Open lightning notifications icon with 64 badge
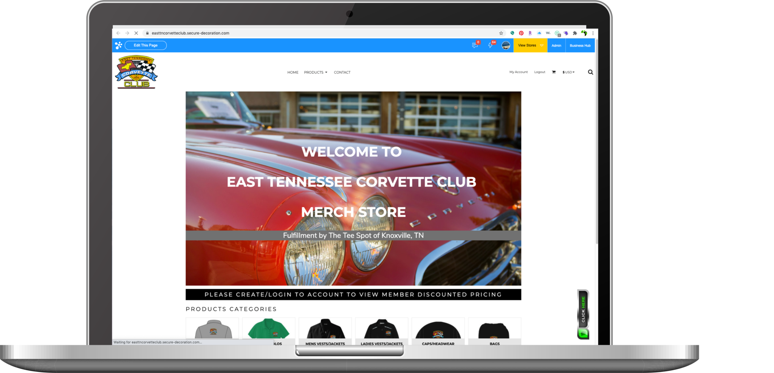The image size is (774, 373). pyautogui.click(x=491, y=45)
